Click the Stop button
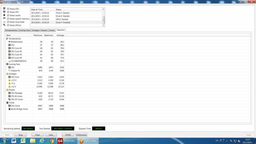The height and width of the screenshot is (144, 256). [20, 135]
